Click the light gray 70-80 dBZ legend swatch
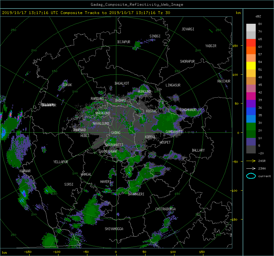 coord(251,28)
